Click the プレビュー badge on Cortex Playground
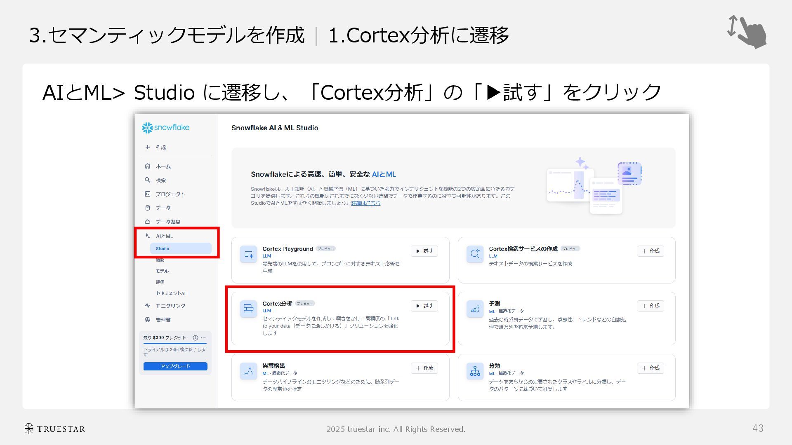 point(326,249)
